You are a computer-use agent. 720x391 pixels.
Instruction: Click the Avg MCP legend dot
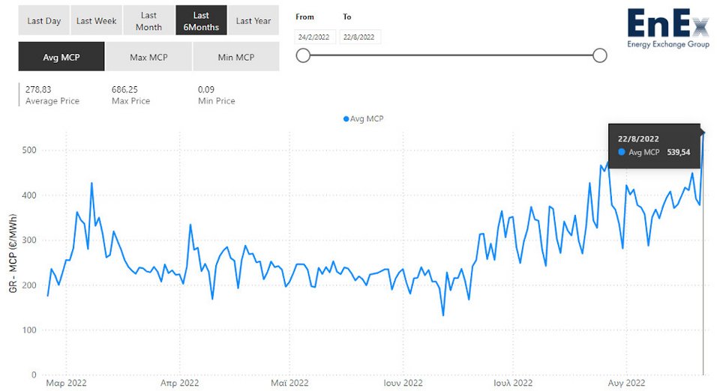coord(346,118)
